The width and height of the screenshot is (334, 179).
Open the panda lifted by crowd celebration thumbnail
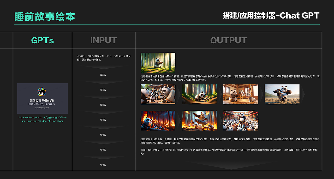tap(241, 121)
